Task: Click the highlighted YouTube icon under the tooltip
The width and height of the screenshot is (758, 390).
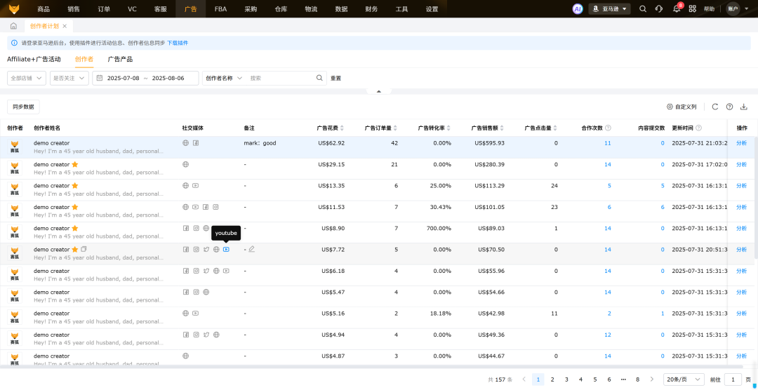Action: tap(226, 250)
